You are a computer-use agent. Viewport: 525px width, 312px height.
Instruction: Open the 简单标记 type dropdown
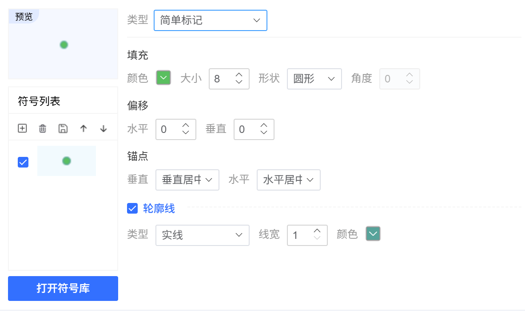(210, 20)
